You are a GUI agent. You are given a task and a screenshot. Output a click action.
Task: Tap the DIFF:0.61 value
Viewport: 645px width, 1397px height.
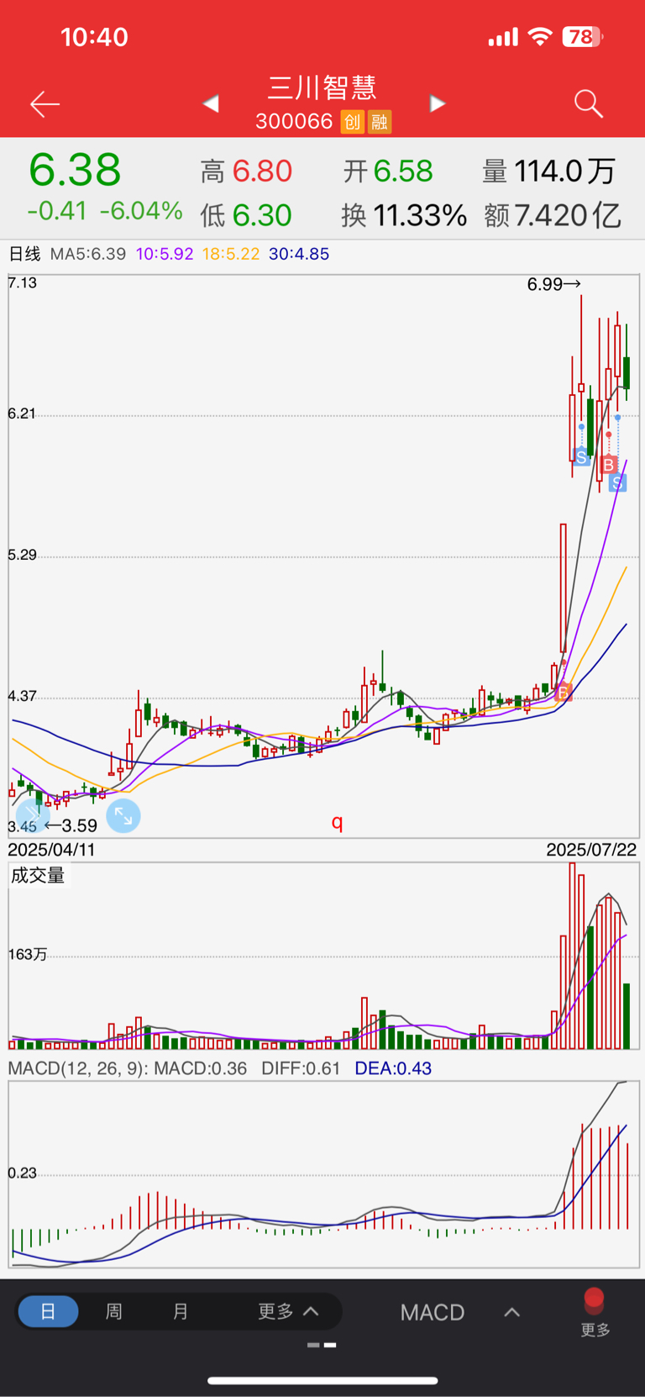coord(301,1068)
